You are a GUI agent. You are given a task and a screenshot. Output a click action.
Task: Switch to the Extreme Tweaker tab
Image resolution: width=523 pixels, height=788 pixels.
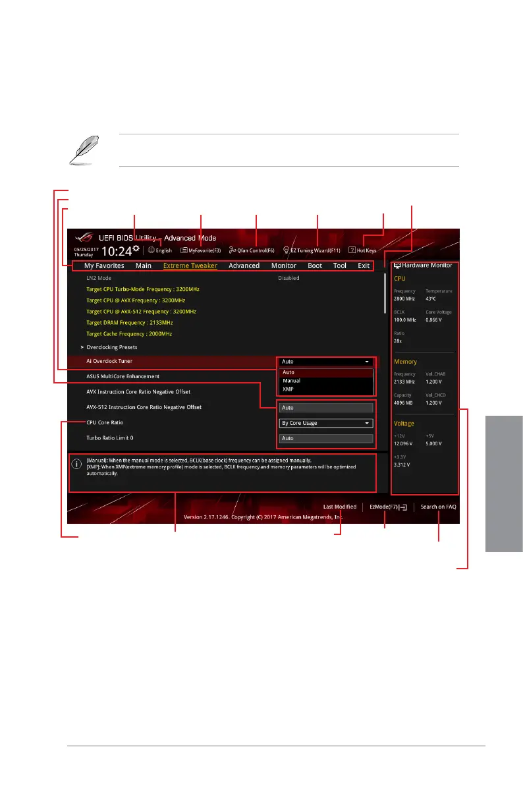(x=190, y=266)
